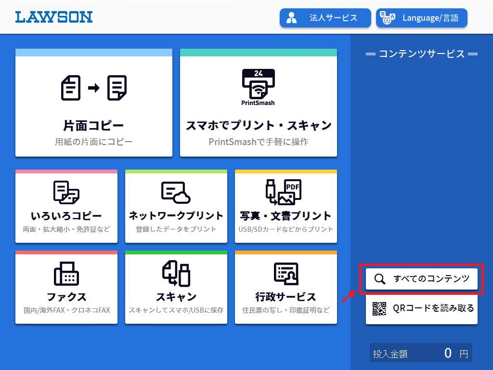Click the person icon in 法人サービス
This screenshot has height=370, width=493.
click(291, 18)
